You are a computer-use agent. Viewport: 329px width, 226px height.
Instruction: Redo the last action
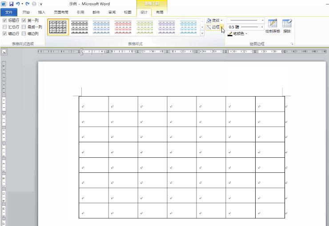click(x=28, y=4)
